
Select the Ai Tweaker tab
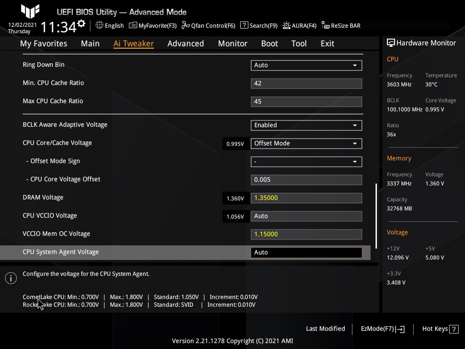[x=134, y=44]
